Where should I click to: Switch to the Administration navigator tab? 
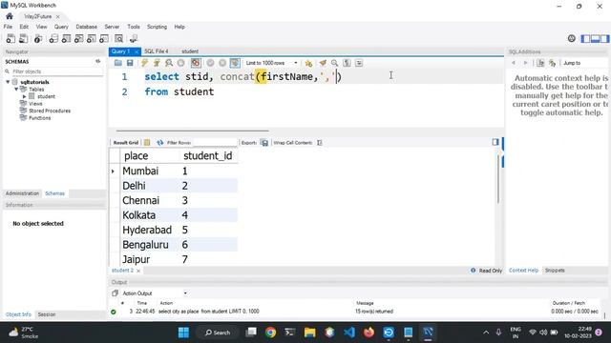tap(22, 193)
